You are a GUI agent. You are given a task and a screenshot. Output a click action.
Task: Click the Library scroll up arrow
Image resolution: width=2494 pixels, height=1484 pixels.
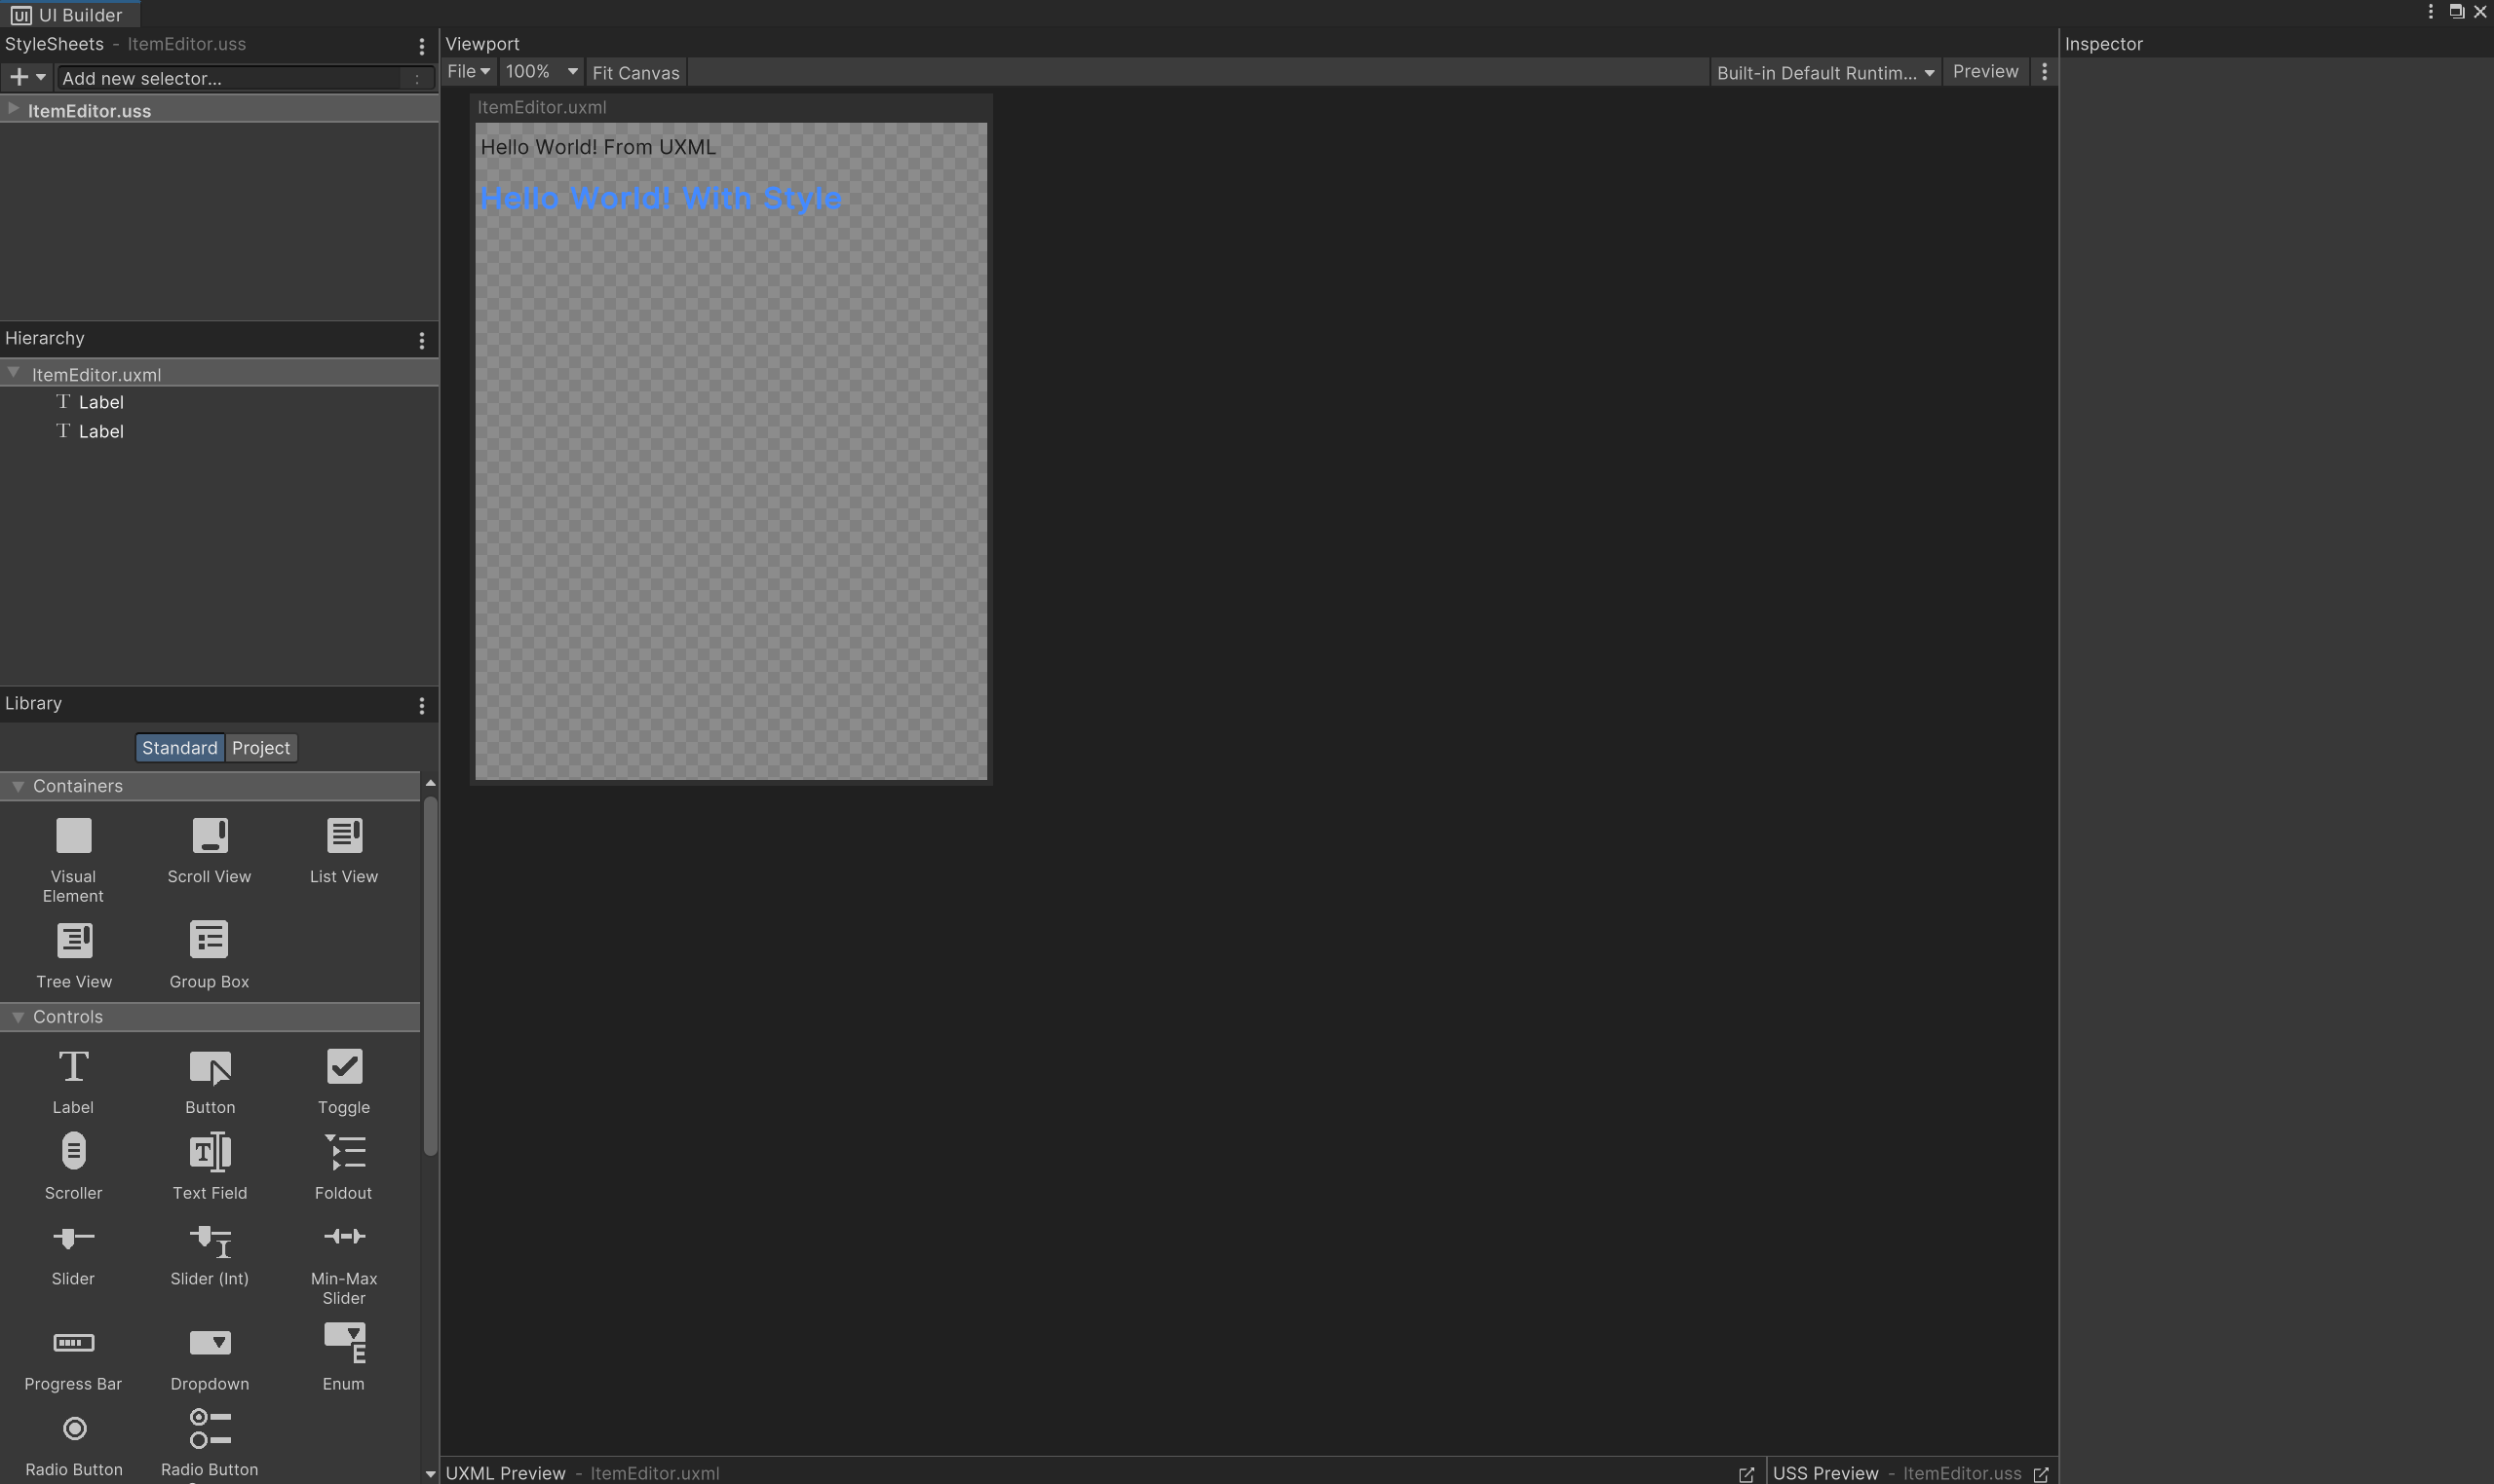coord(431,783)
